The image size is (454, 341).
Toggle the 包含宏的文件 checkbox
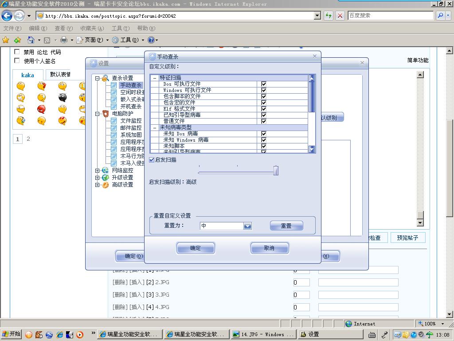[x=263, y=103]
